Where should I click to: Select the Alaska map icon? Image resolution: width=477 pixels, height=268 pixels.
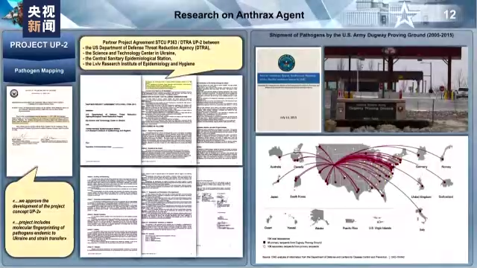click(318, 217)
